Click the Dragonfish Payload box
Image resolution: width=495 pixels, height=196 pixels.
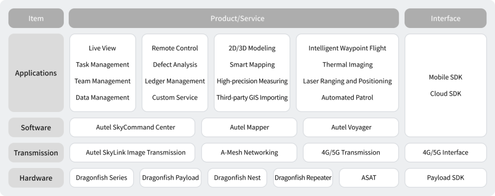(170, 178)
